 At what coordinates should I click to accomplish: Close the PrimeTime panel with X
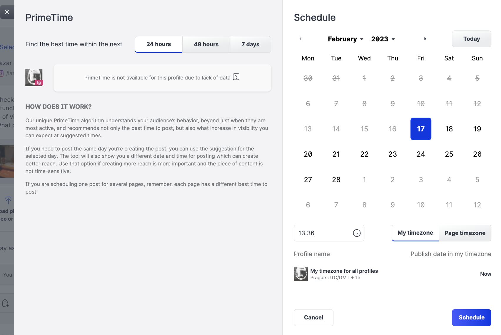(7, 12)
